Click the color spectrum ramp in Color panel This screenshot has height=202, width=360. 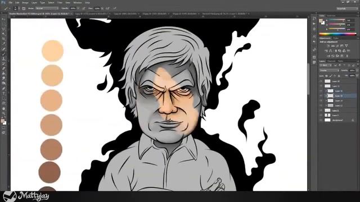coord(337,34)
